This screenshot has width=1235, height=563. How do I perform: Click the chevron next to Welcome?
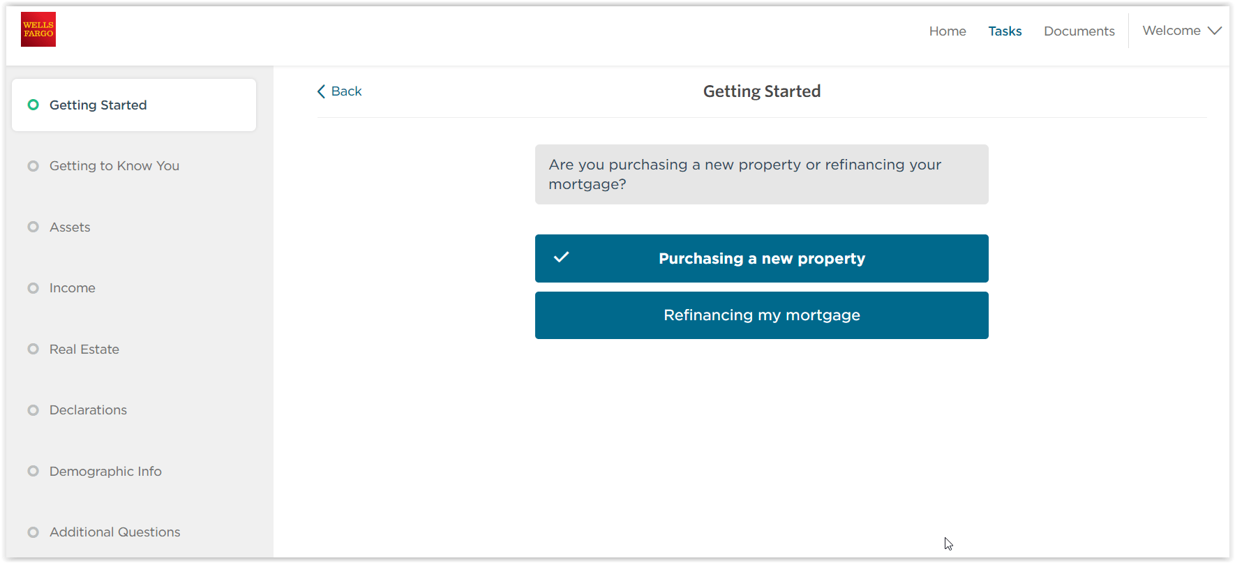(x=1214, y=30)
